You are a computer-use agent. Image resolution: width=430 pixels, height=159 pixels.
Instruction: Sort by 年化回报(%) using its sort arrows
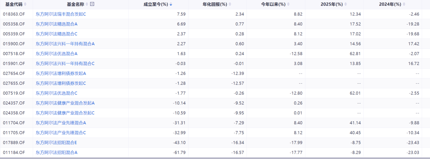click(x=230, y=4)
